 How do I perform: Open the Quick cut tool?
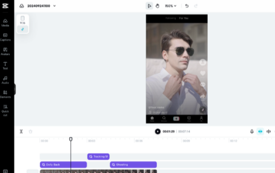pyautogui.click(x=5, y=111)
